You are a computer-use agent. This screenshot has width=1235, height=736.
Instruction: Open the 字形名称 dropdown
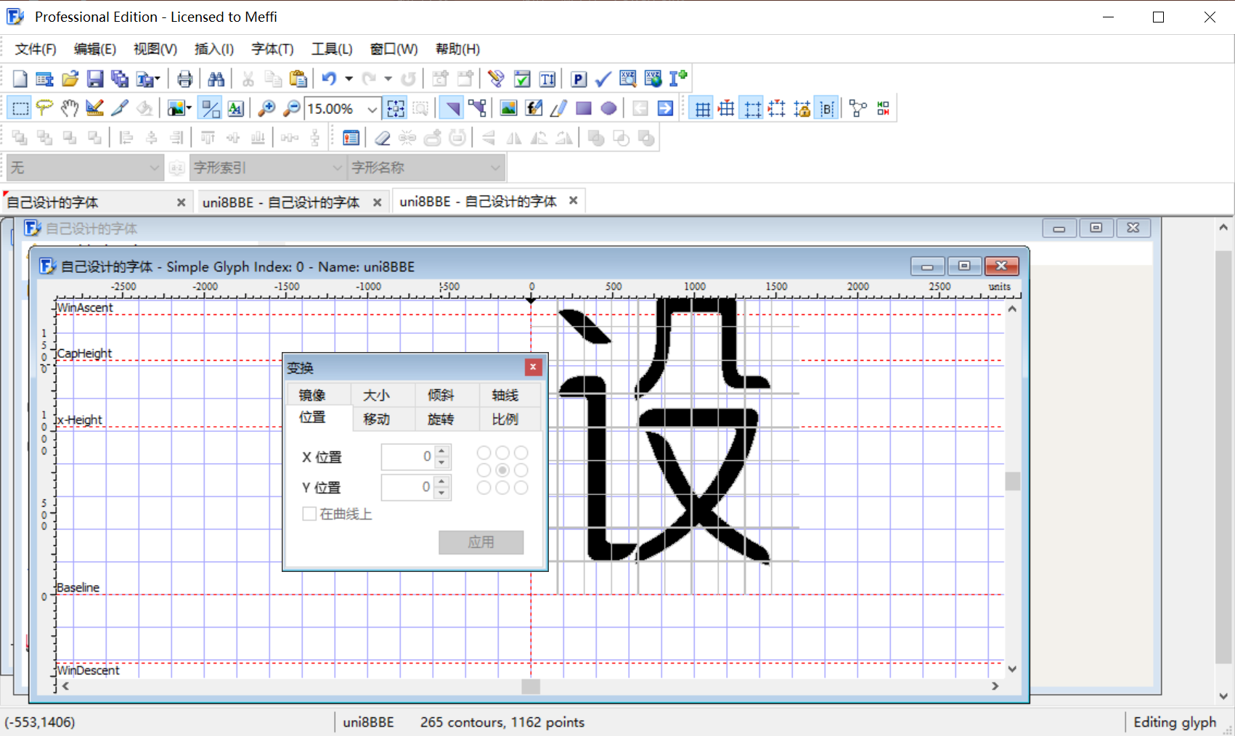[x=425, y=168]
